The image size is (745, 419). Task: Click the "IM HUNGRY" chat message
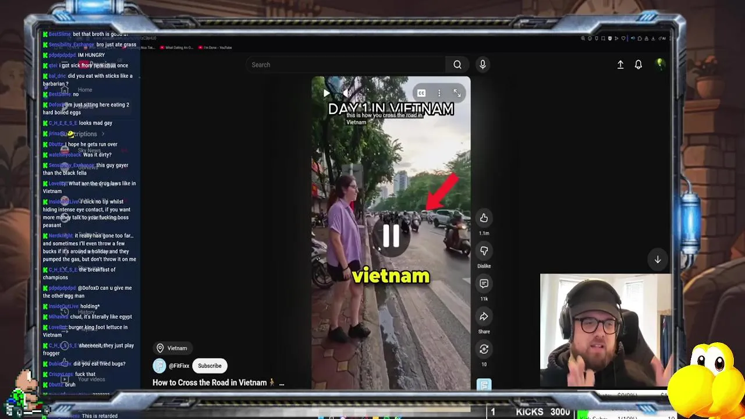pyautogui.click(x=91, y=55)
